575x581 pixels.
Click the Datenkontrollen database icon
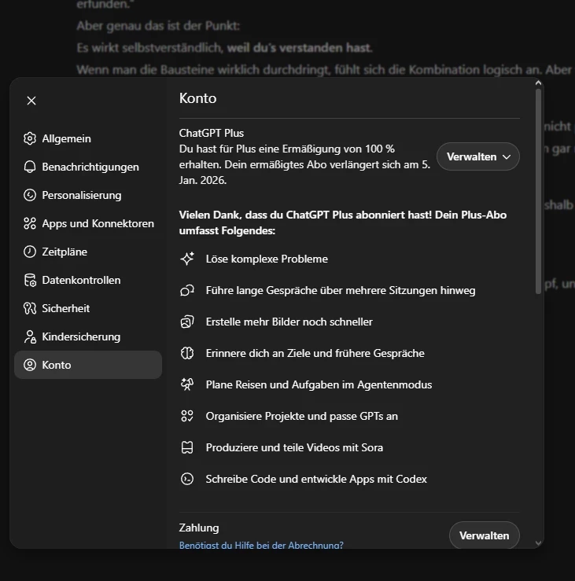click(30, 280)
